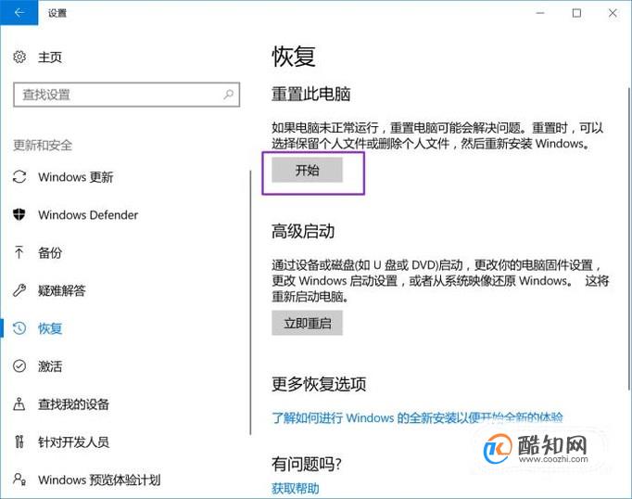Screen dimensions: 632x499
Task: Click the 针对开发人员 tools icon
Action: pyautogui.click(x=19, y=441)
